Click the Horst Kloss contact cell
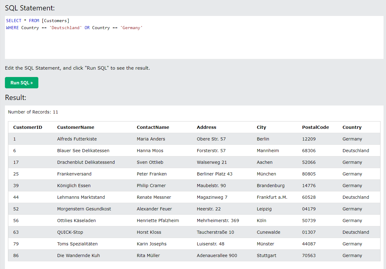This screenshot has height=269, width=386. (149, 232)
